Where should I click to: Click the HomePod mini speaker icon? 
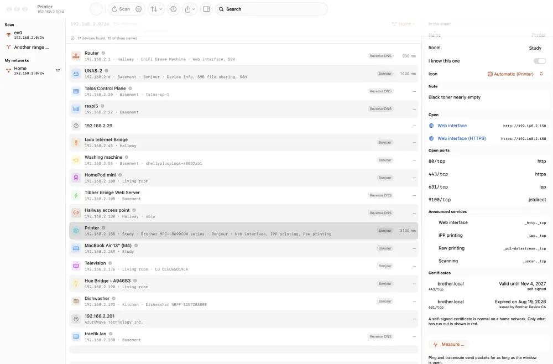point(76,178)
